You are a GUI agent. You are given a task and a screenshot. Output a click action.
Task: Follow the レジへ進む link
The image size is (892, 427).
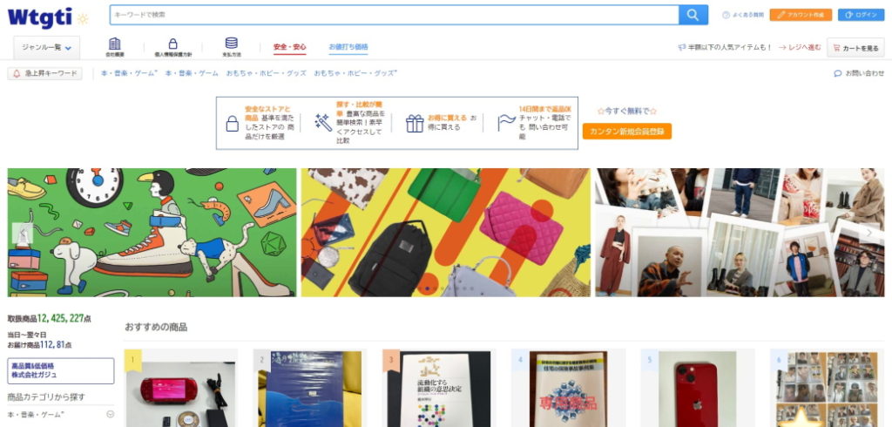800,48
